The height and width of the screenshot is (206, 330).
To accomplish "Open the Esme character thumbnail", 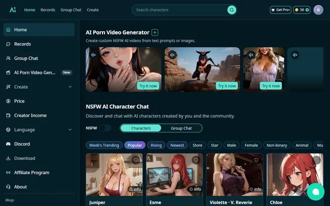I will 174,175.
